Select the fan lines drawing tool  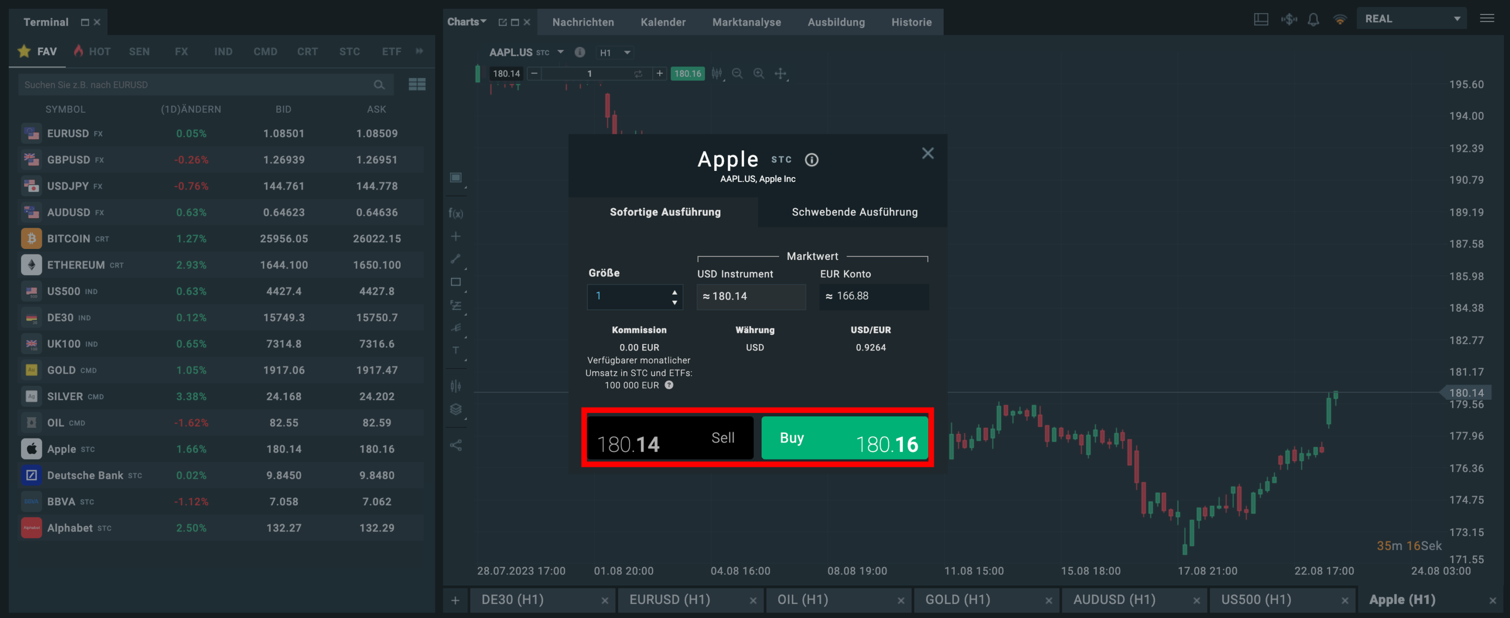456,327
